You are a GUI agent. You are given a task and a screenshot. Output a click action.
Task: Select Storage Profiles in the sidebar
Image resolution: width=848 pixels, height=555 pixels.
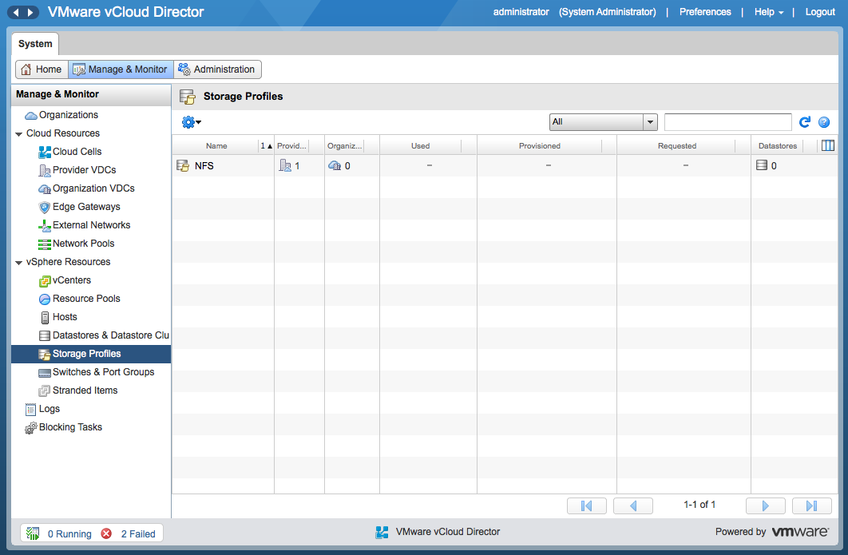coord(91,354)
